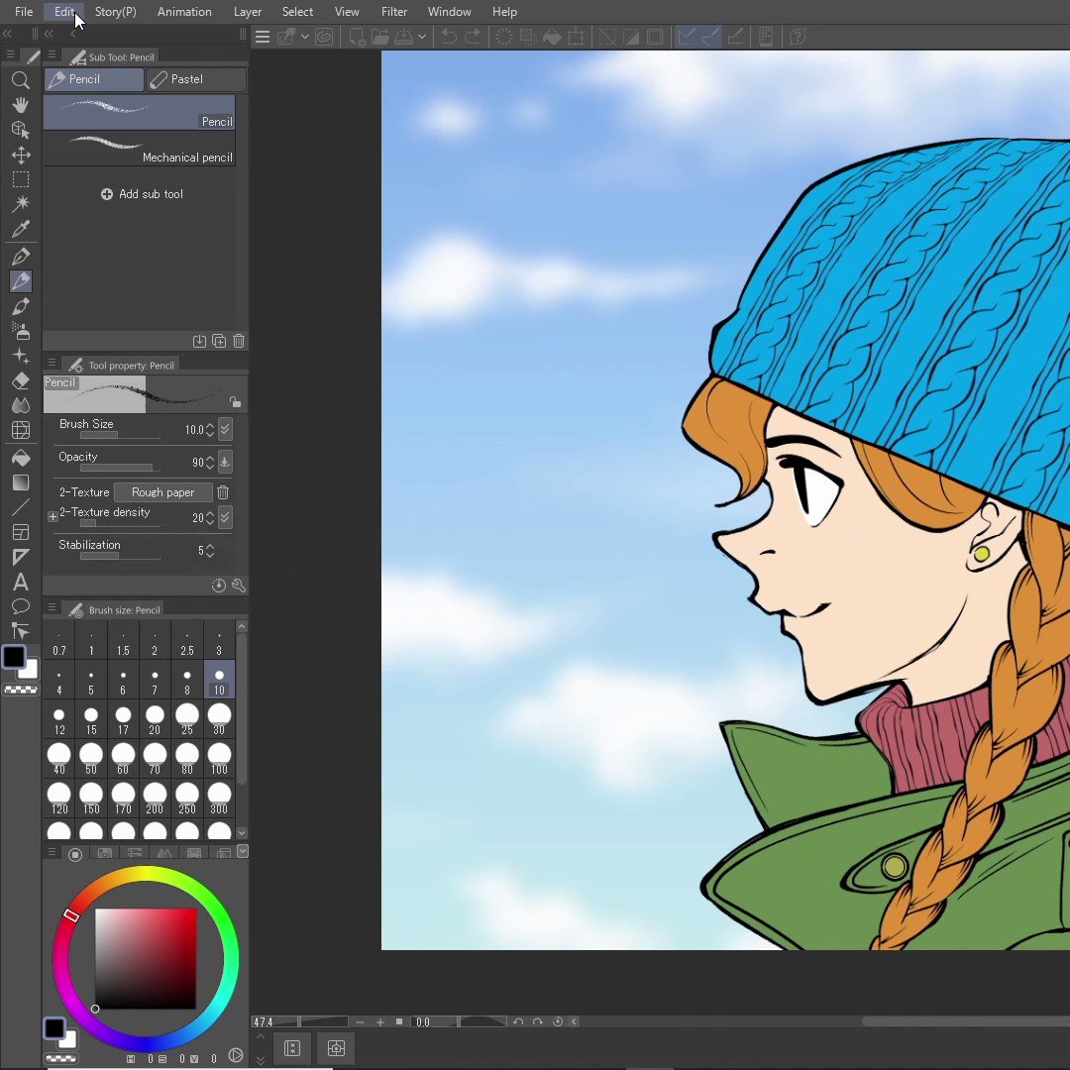Expand the Stabilization stepper control
1070x1070 pixels.
point(211,551)
